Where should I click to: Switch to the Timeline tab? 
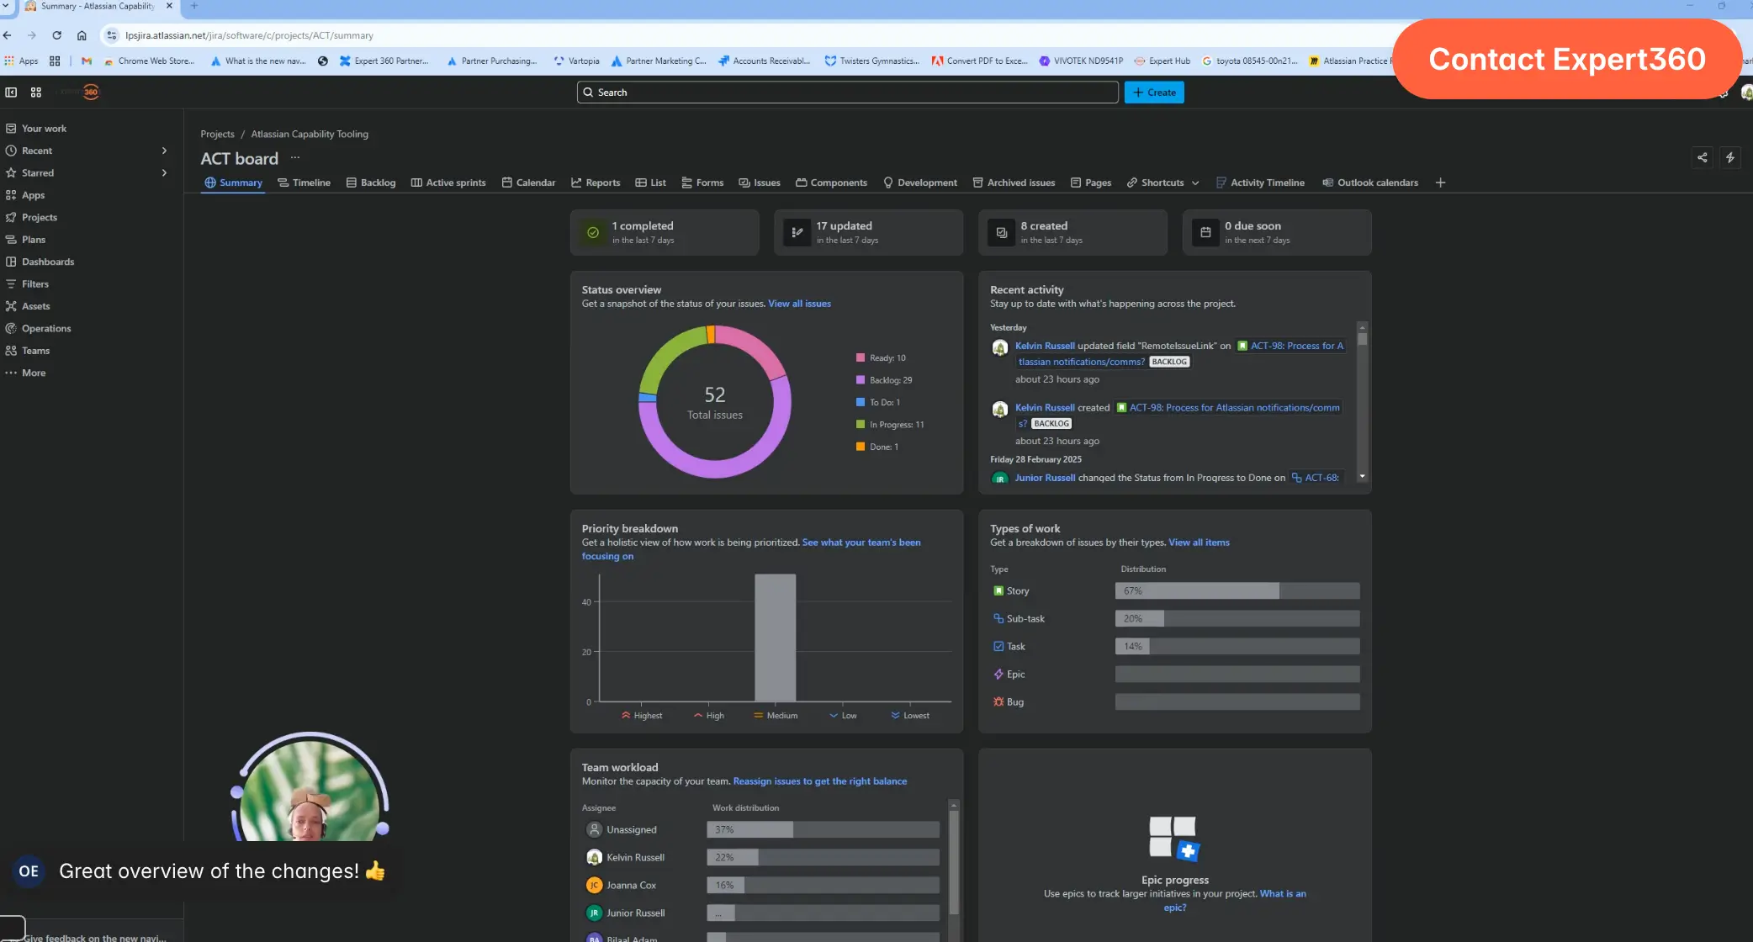tap(304, 183)
